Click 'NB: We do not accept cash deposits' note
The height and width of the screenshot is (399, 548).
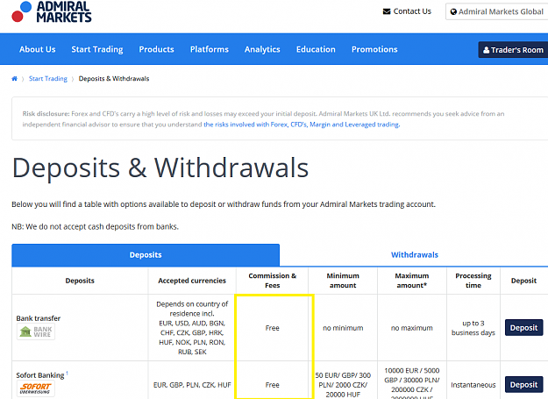[x=95, y=227]
